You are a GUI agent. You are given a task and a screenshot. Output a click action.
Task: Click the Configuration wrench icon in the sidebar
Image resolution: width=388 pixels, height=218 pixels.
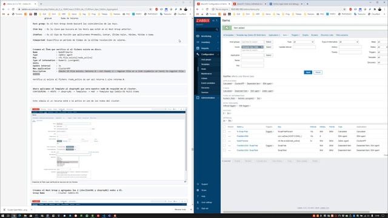(x=198, y=54)
